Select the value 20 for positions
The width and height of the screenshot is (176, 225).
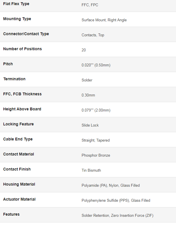pos(84,50)
